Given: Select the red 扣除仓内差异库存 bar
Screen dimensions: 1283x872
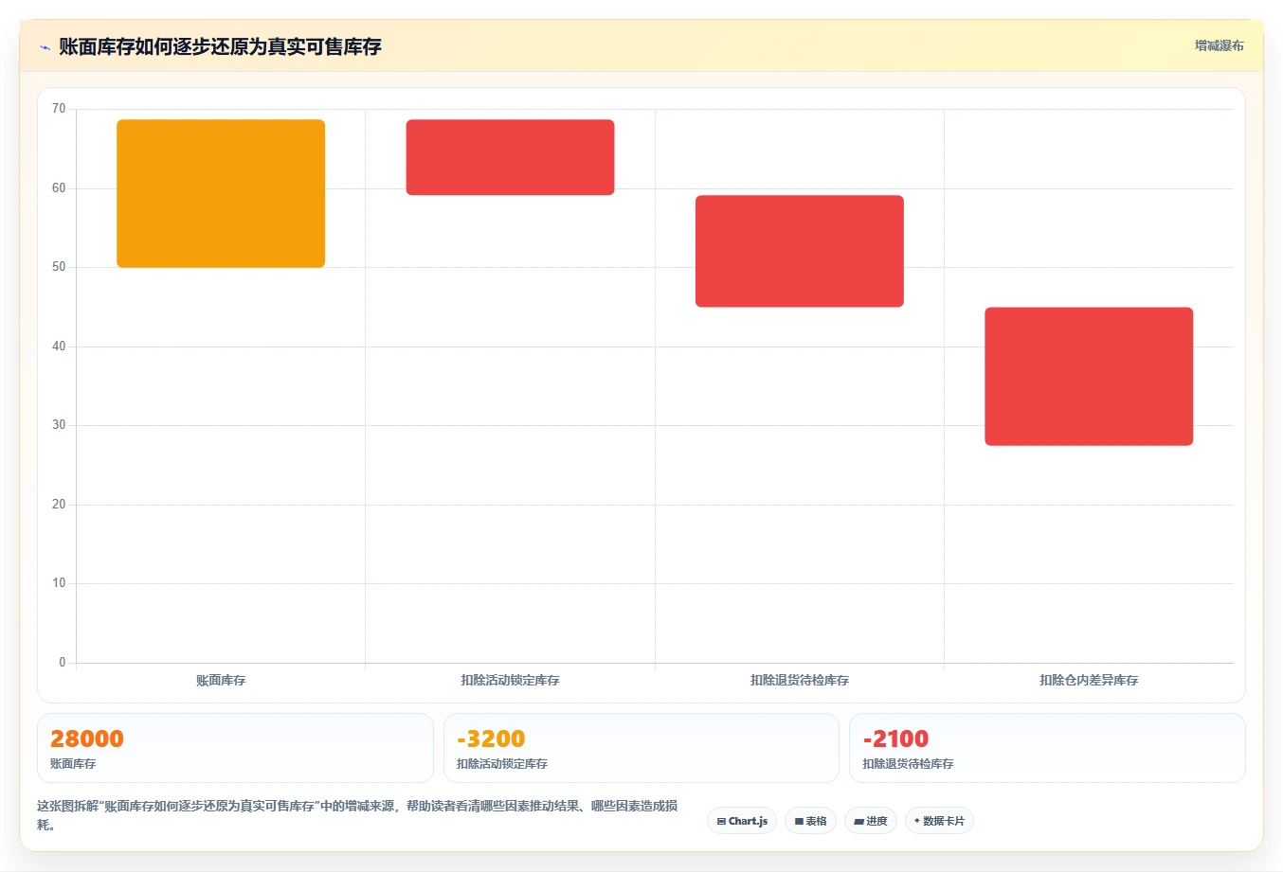Looking at the screenshot, I should [1089, 376].
